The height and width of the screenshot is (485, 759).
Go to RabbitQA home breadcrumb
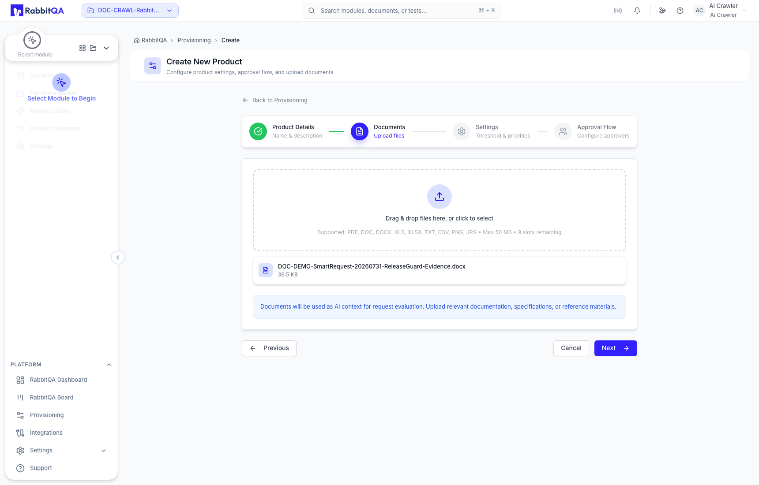[150, 40]
